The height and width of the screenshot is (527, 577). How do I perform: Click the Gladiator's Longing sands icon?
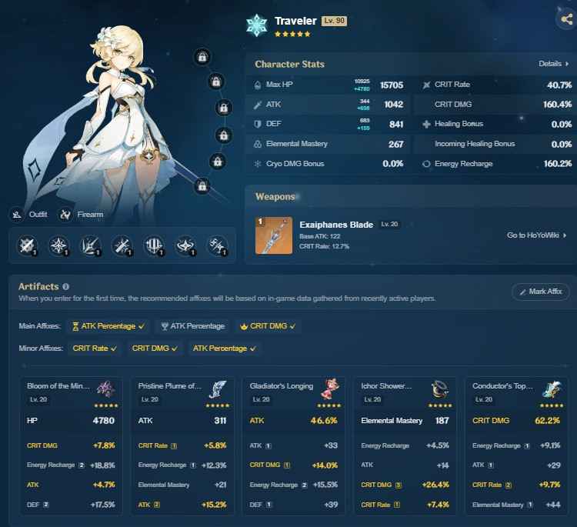pos(330,389)
